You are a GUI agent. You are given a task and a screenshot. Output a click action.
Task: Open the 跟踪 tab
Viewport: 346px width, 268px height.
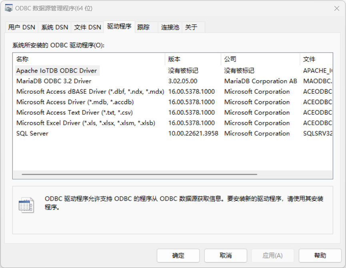pyautogui.click(x=143, y=27)
